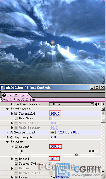Click the Source Point crosshair picker button
Image resolution: width=106 pixels, height=179 pixels.
tap(52, 133)
